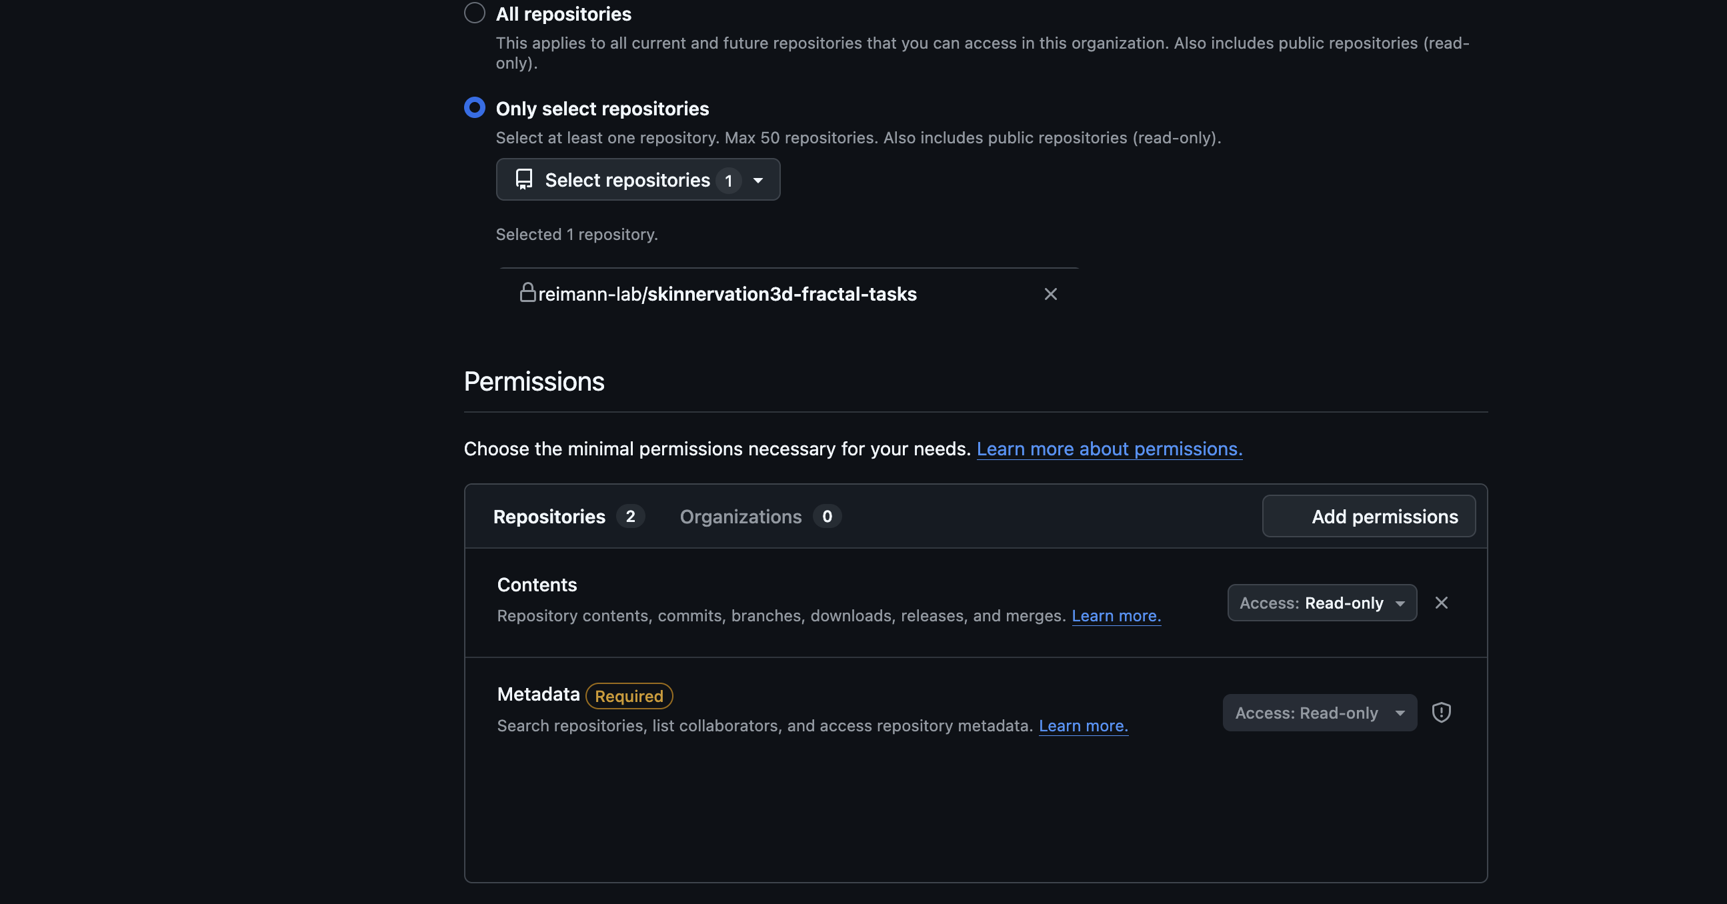
Task: Click the caret on the Select repositories button
Action: click(757, 180)
